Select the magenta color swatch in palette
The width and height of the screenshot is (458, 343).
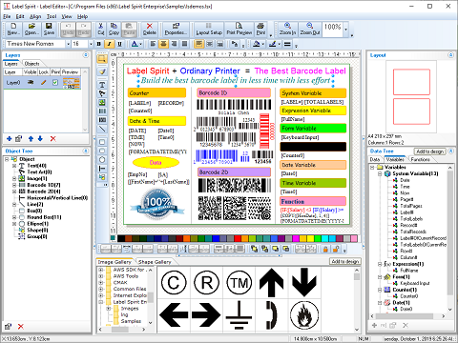[x=296, y=238]
